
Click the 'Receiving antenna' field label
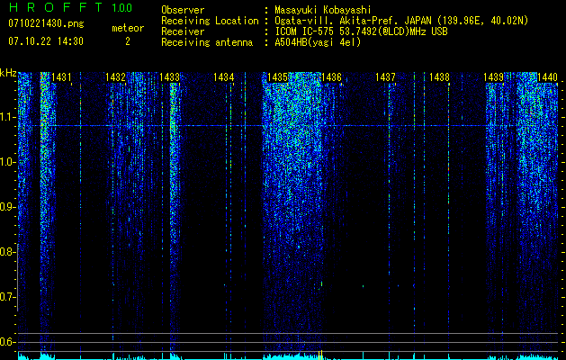[207, 42]
